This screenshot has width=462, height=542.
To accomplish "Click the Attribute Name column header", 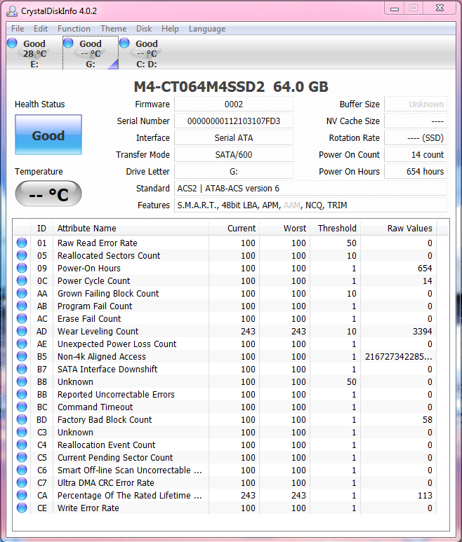I will (x=131, y=228).
